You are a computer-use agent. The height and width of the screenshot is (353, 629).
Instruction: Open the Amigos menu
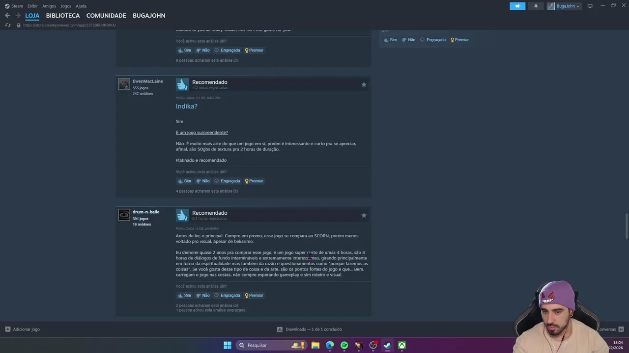[49, 6]
